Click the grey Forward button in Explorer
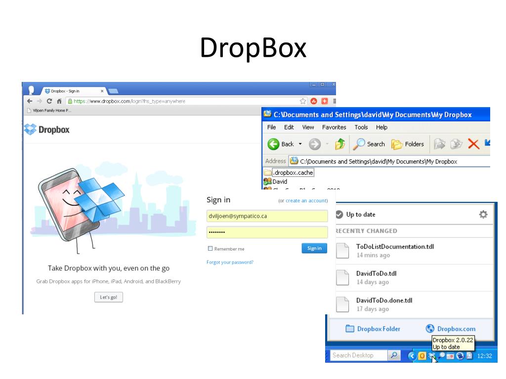Image resolution: width=506 pixels, height=379 pixels. (x=315, y=144)
